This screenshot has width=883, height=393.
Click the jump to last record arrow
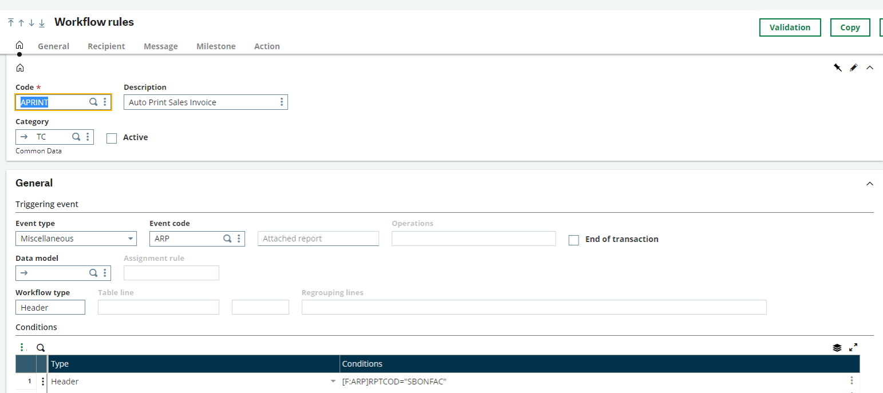(41, 23)
